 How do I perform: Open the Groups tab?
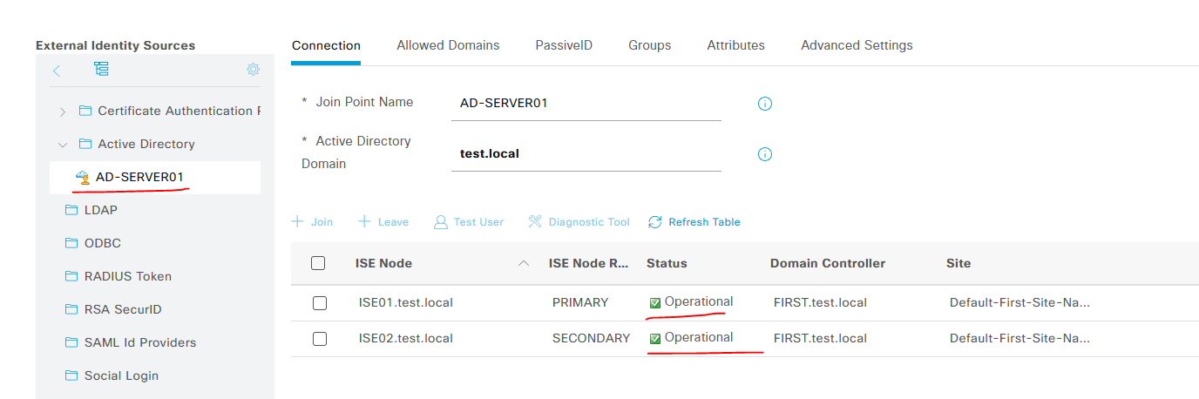pyautogui.click(x=650, y=45)
